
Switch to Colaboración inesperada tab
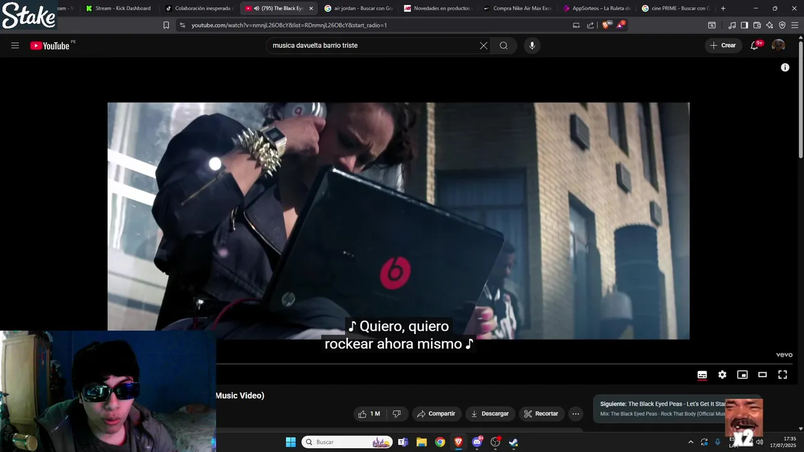pos(200,8)
